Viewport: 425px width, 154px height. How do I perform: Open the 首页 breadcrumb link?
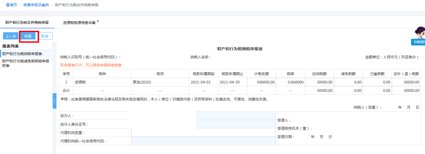pos(13,5)
